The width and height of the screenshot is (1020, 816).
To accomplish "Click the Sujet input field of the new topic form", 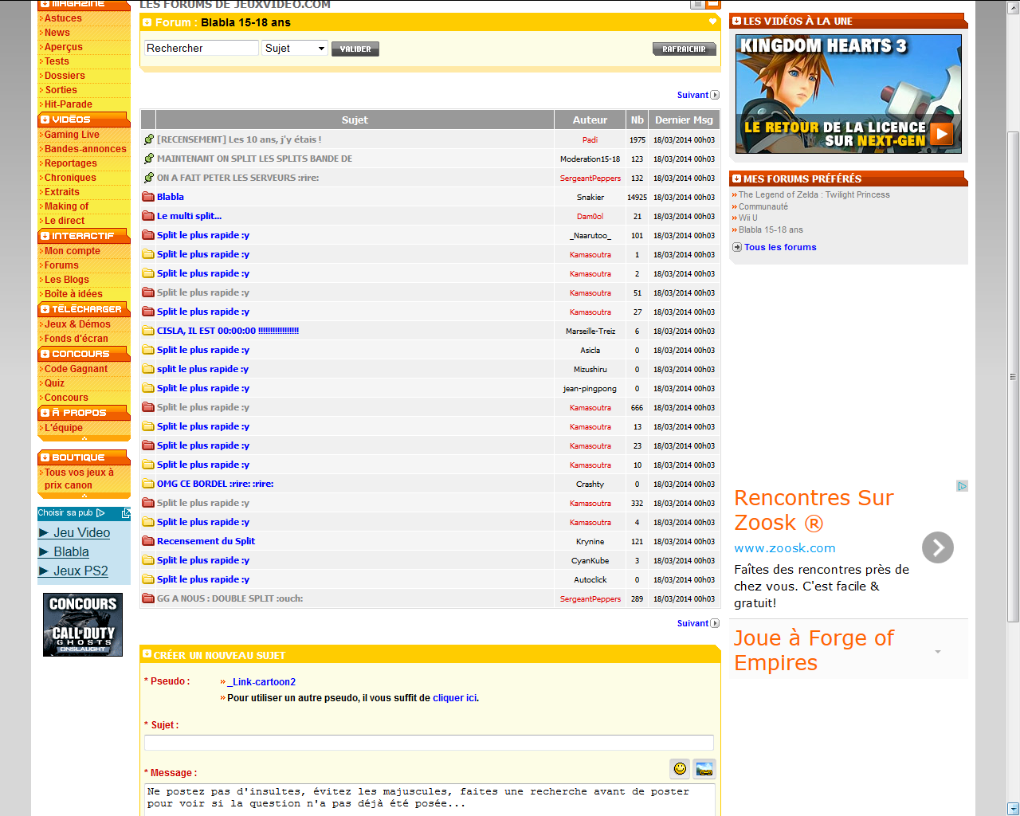I will [x=429, y=743].
